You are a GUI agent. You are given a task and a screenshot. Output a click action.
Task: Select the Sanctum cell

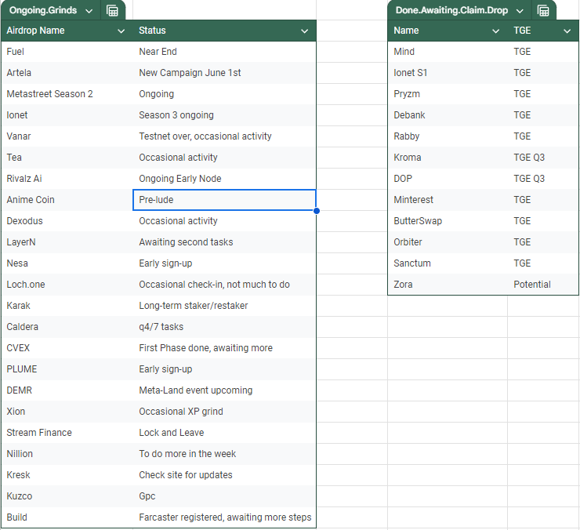point(448,263)
